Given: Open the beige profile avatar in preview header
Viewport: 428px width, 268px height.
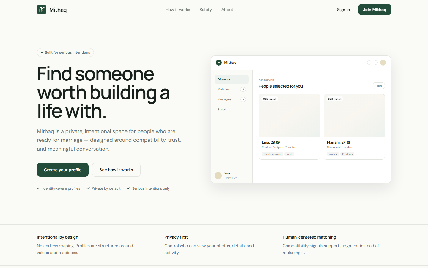Looking at the screenshot, I should 383,63.
